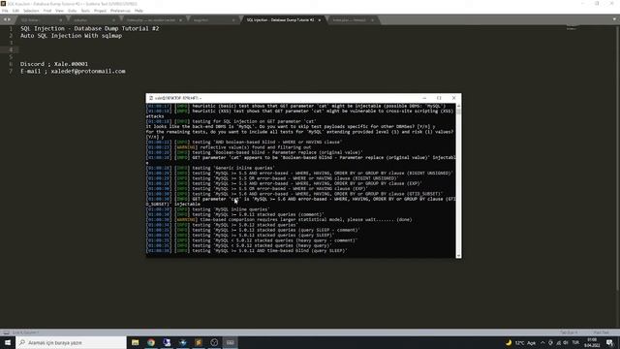Open the tab list dropdown arrow
This screenshot has height=349, width=620.
[x=614, y=19]
